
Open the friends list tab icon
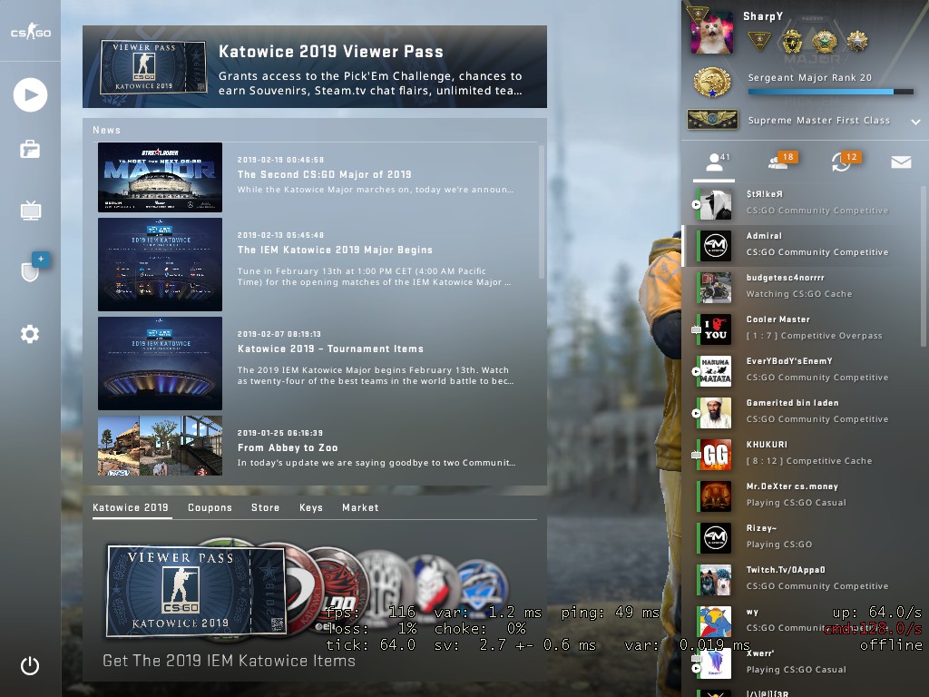pyautogui.click(x=714, y=162)
